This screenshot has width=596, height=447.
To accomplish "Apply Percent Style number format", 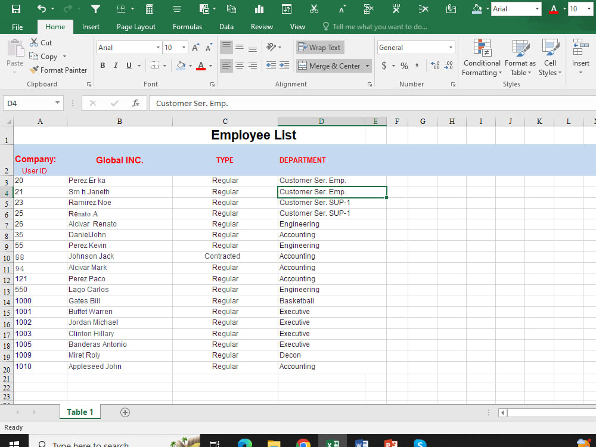I will [x=403, y=66].
